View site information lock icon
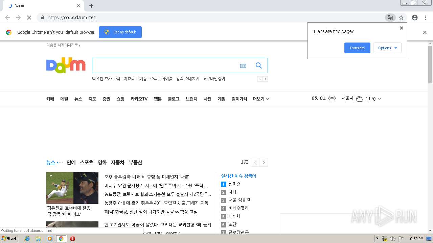Screen dimensions: 433x243 pyautogui.click(x=42, y=18)
